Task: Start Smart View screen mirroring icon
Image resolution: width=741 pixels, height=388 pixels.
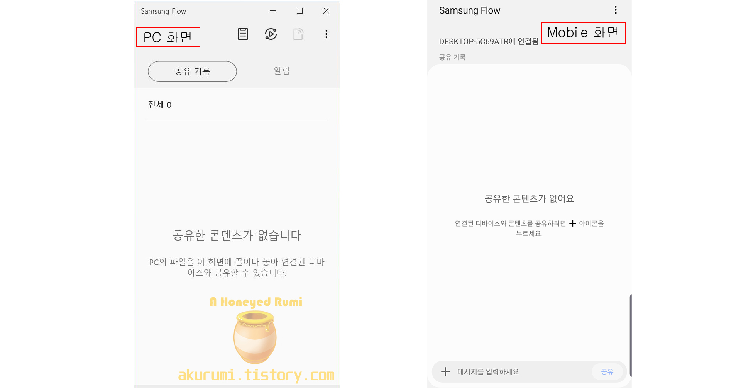Action: [x=271, y=34]
